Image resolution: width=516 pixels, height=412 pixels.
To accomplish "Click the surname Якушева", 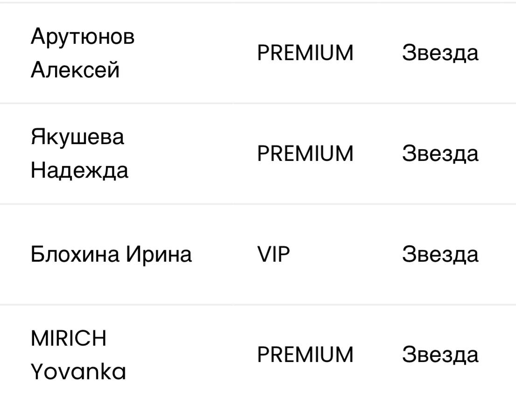I will pyautogui.click(x=77, y=137).
